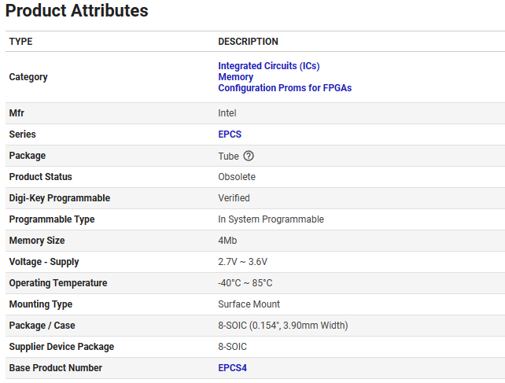Image resolution: width=505 pixels, height=383 pixels.
Task: Click the In System Programmable value
Action: point(271,219)
